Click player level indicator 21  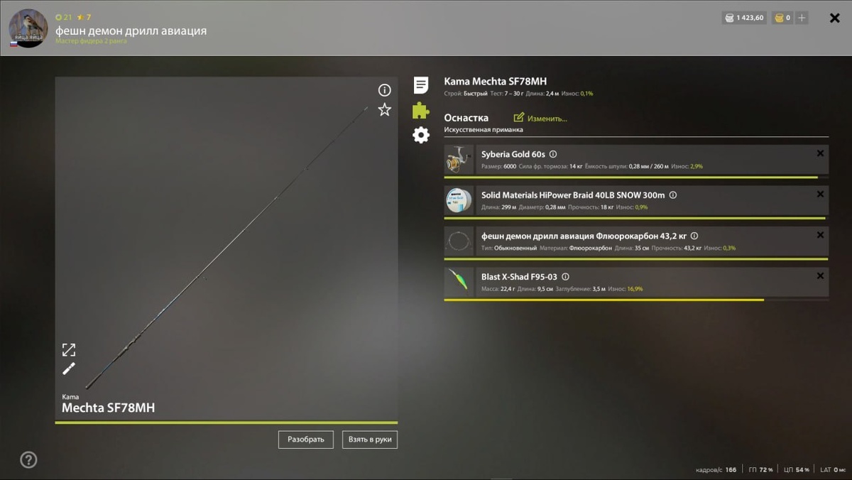point(64,17)
